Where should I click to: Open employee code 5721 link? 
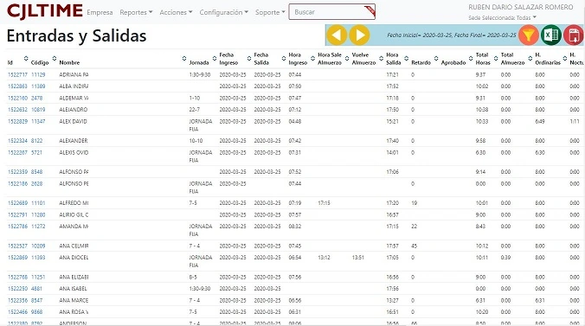(36, 152)
